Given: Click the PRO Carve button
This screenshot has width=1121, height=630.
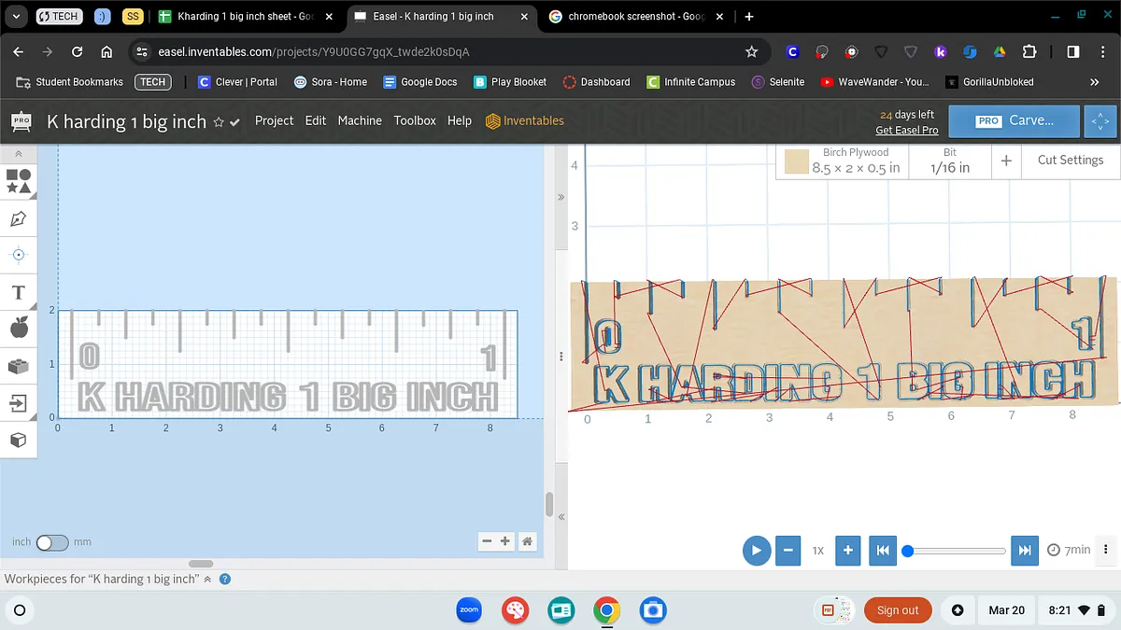Looking at the screenshot, I should coord(1015,120).
